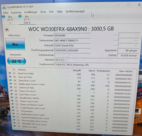Screen dimensions: 142x136
Task: Click the Bra health status button
Action: point(15,44)
